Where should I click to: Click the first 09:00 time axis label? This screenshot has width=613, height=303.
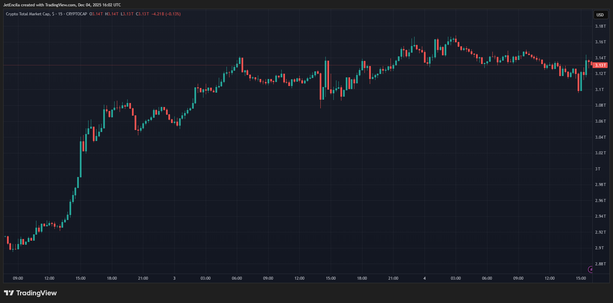click(x=18, y=278)
